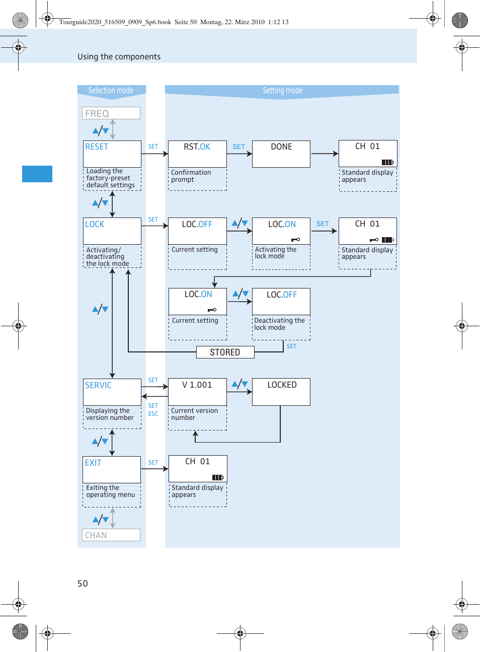
Task: Click the SET label between RST.OK and DONE
Action: click(238, 147)
